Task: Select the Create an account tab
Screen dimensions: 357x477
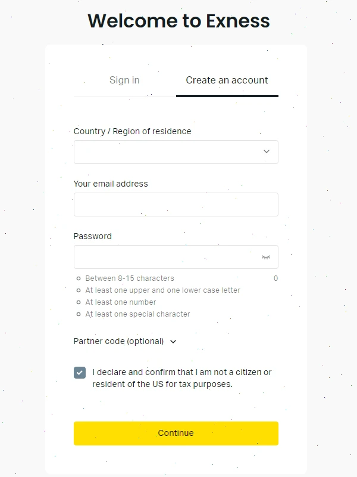Action: tap(227, 80)
